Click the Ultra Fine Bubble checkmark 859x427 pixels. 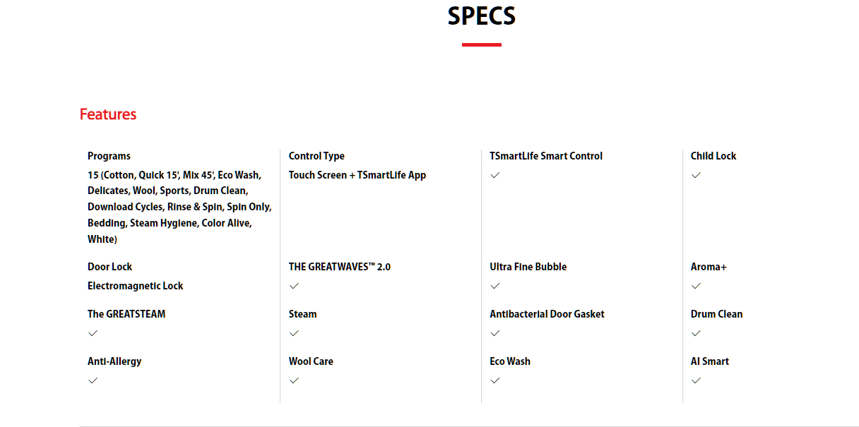pos(495,286)
